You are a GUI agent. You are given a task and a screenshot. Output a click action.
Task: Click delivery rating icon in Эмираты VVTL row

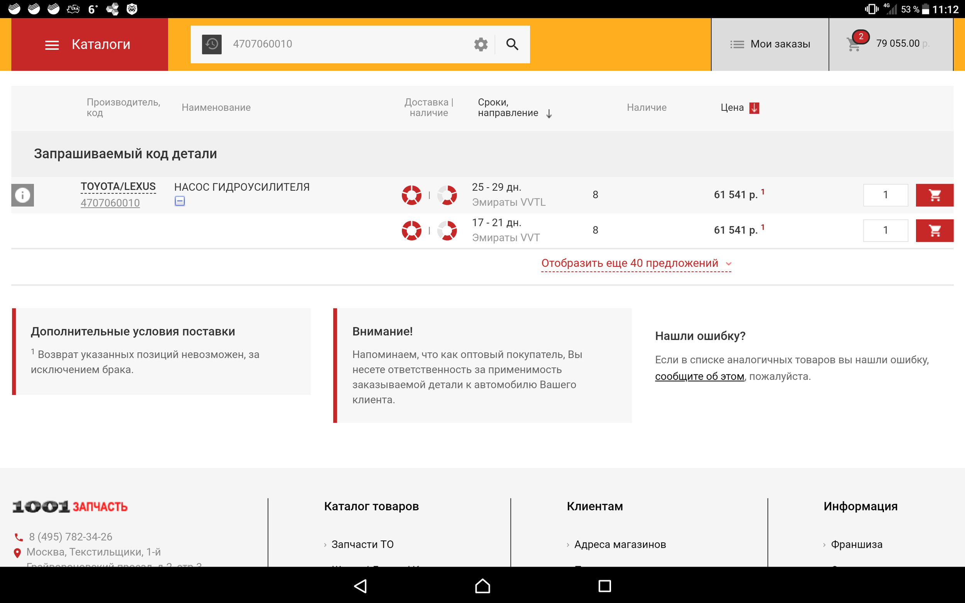pyautogui.click(x=411, y=195)
